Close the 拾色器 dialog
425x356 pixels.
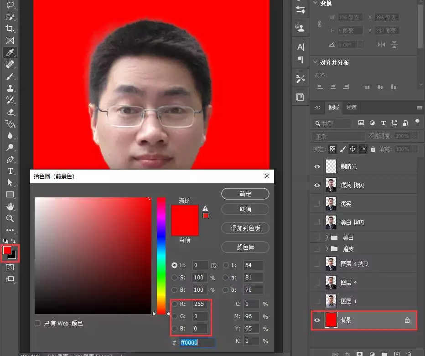[267, 176]
